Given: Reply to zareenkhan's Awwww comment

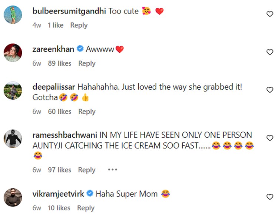Looking at the screenshot, I should coord(87,63).
